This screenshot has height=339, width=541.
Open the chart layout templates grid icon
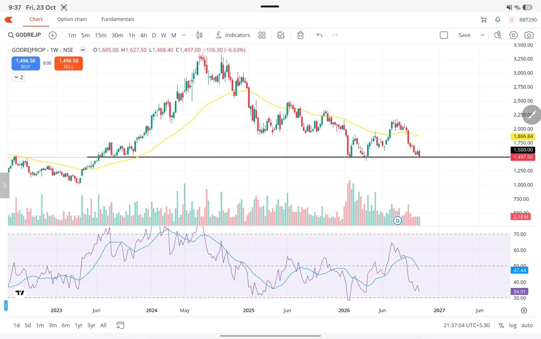[261, 35]
